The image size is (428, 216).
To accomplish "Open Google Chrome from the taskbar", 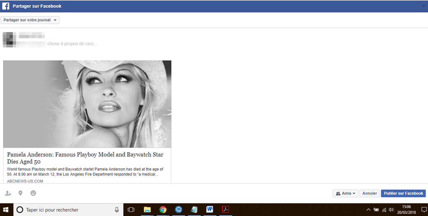I will pos(163,209).
